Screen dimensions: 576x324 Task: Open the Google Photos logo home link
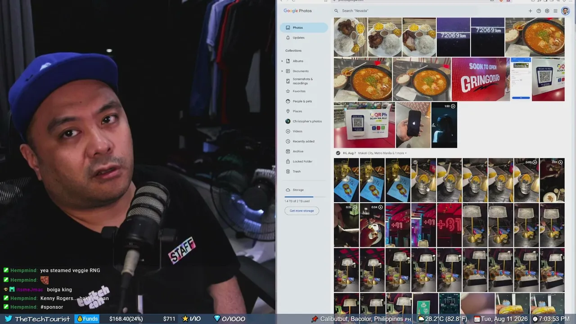tap(297, 11)
